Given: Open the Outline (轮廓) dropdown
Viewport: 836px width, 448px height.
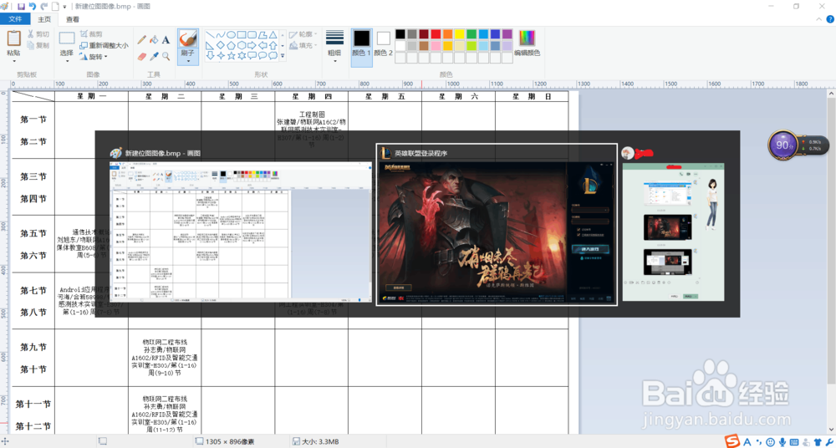Looking at the screenshot, I should 303,34.
